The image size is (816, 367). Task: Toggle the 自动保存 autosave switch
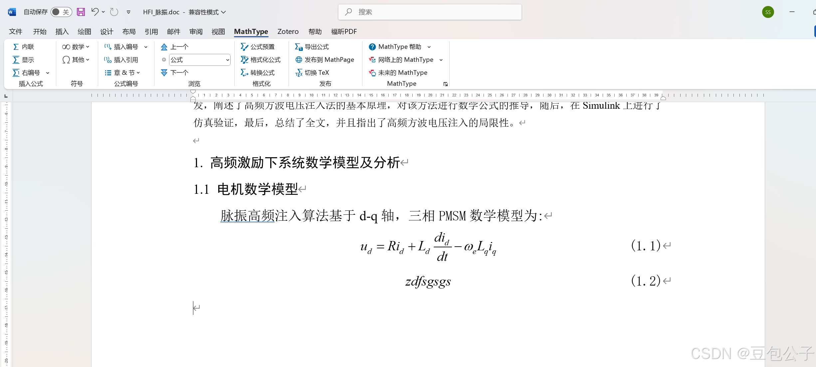click(x=61, y=12)
